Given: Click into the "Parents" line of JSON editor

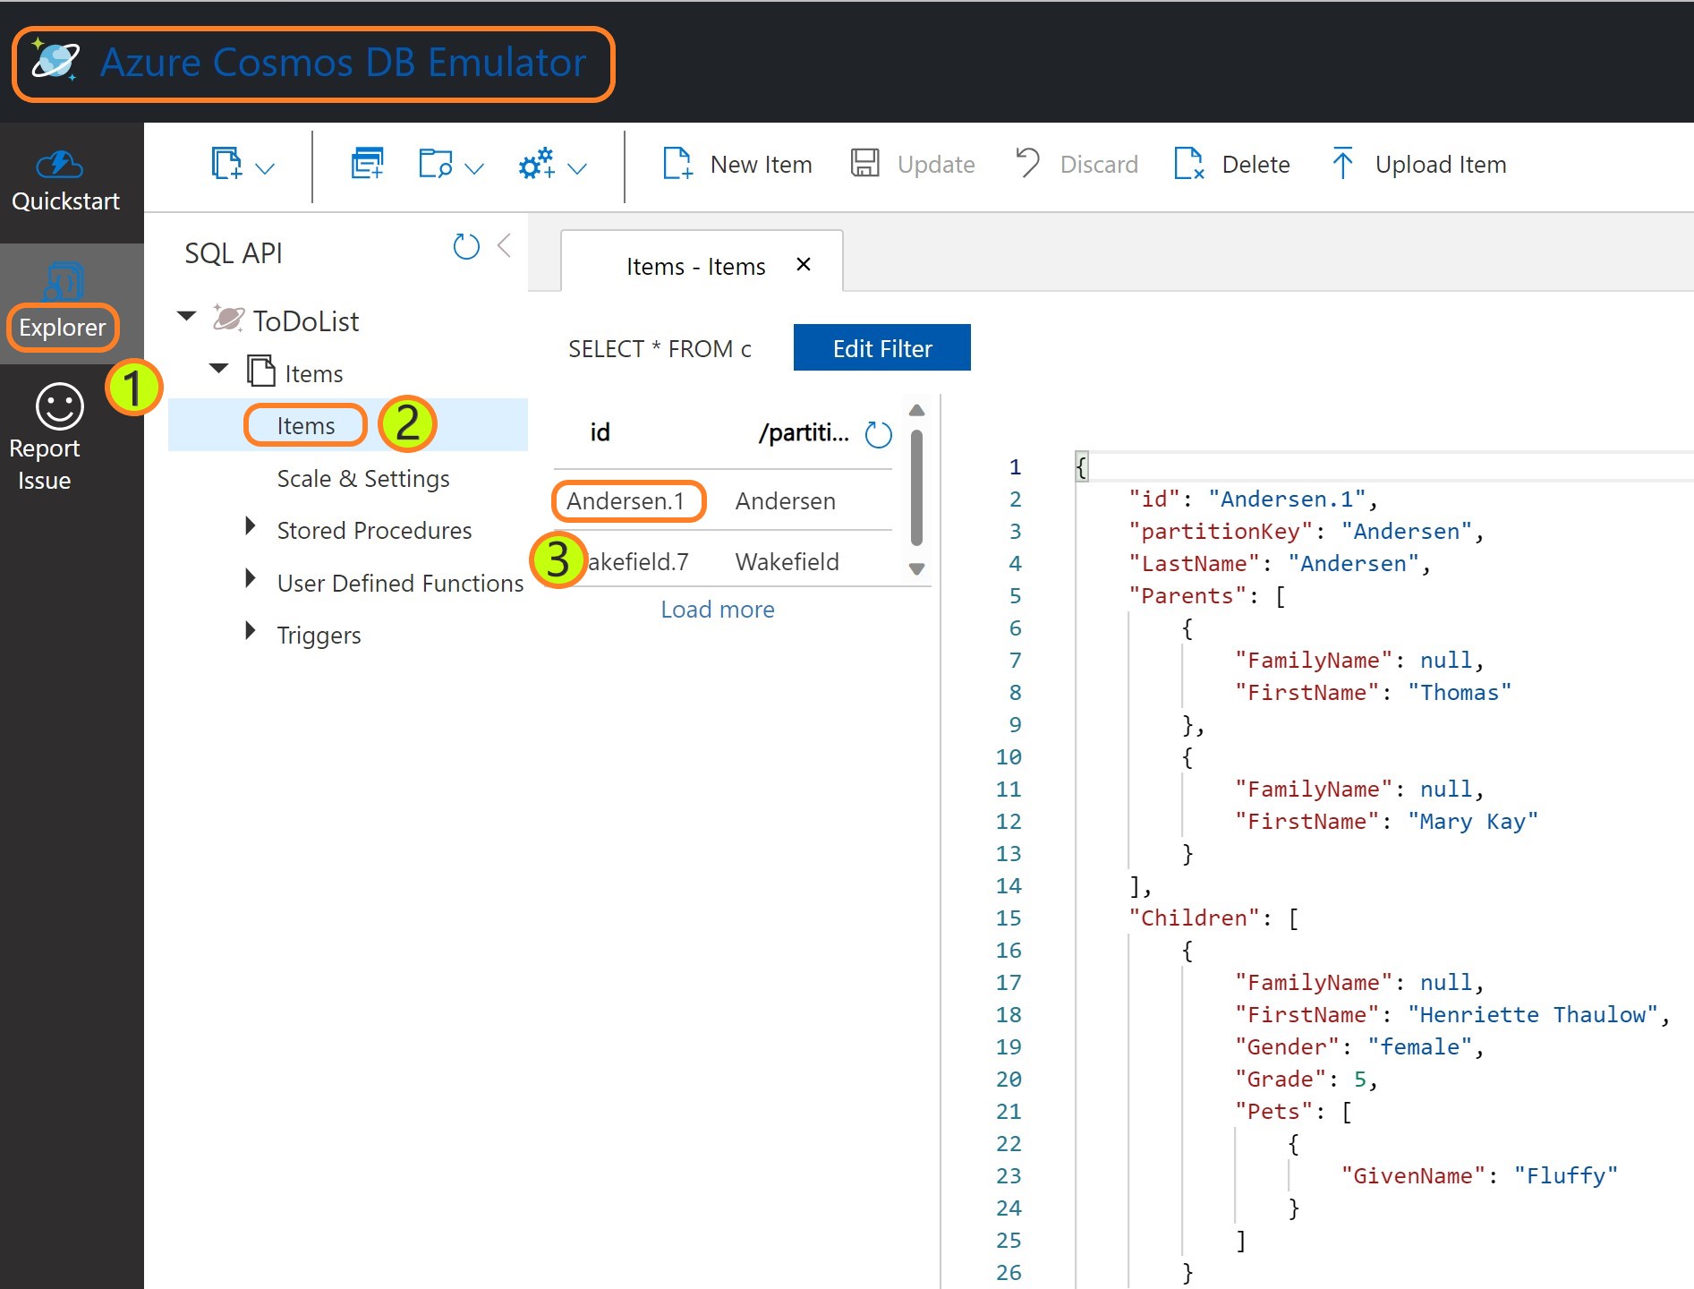Looking at the screenshot, I should tap(1206, 595).
